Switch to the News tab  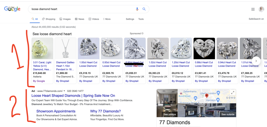click(80, 19)
